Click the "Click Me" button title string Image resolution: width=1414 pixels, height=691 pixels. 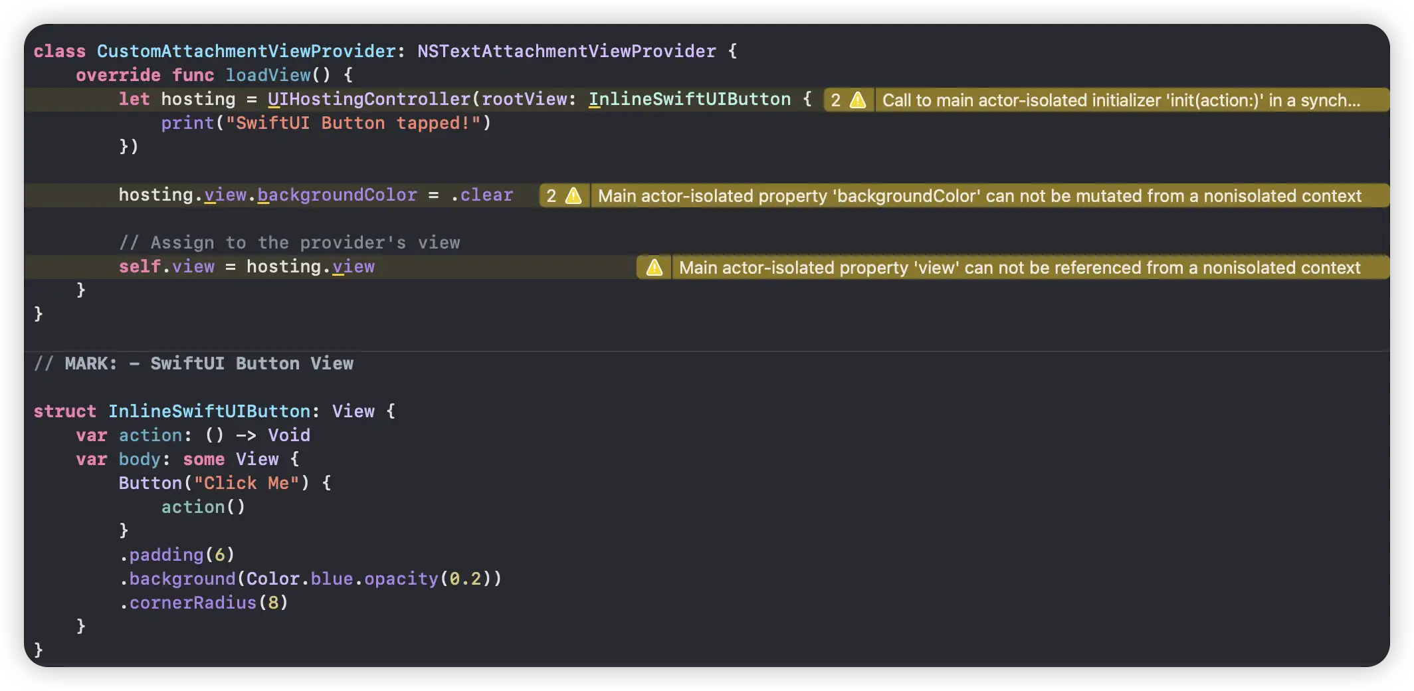click(246, 483)
